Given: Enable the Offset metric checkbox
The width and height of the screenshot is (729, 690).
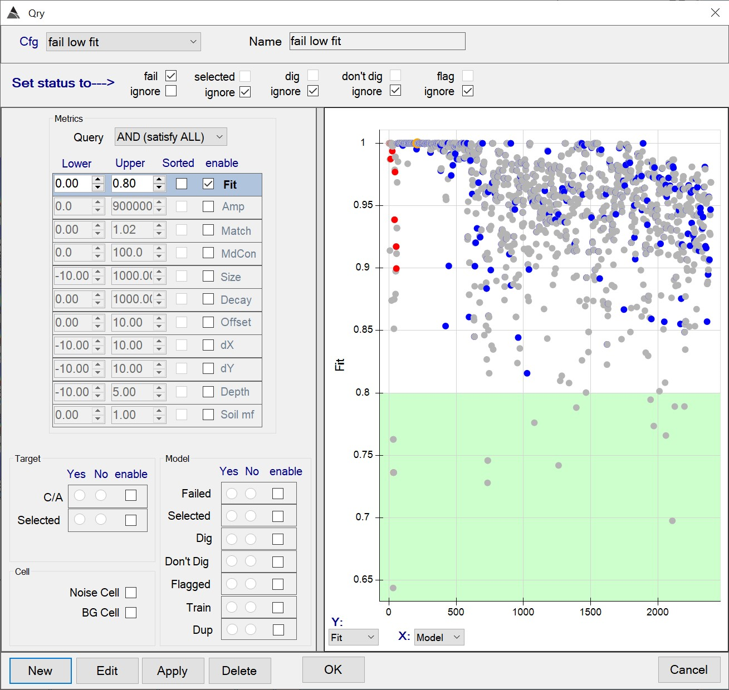Looking at the screenshot, I should (x=208, y=322).
